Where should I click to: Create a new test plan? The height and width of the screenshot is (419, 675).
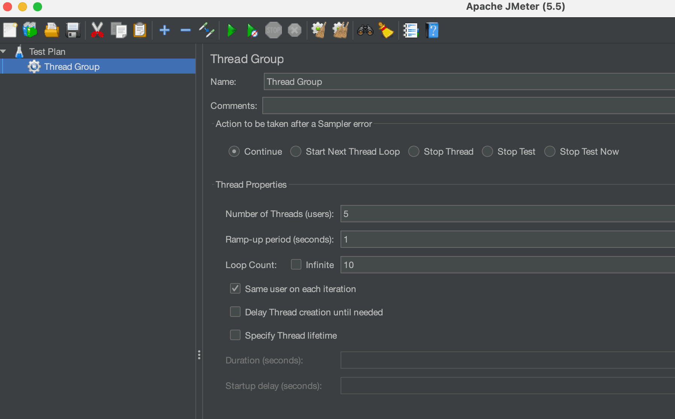(10, 30)
